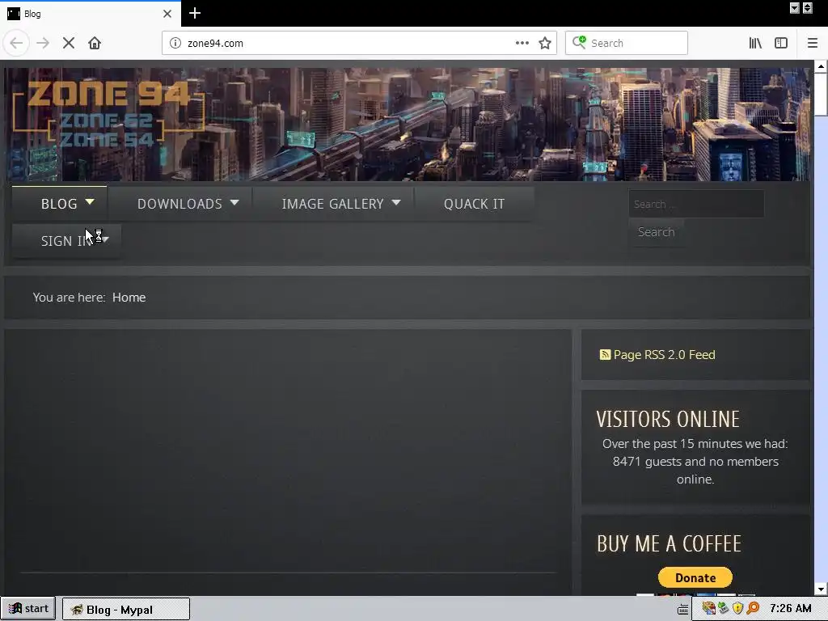The image size is (828, 621).
Task: Click the Zone 94 logo banner
Action: coord(108,115)
